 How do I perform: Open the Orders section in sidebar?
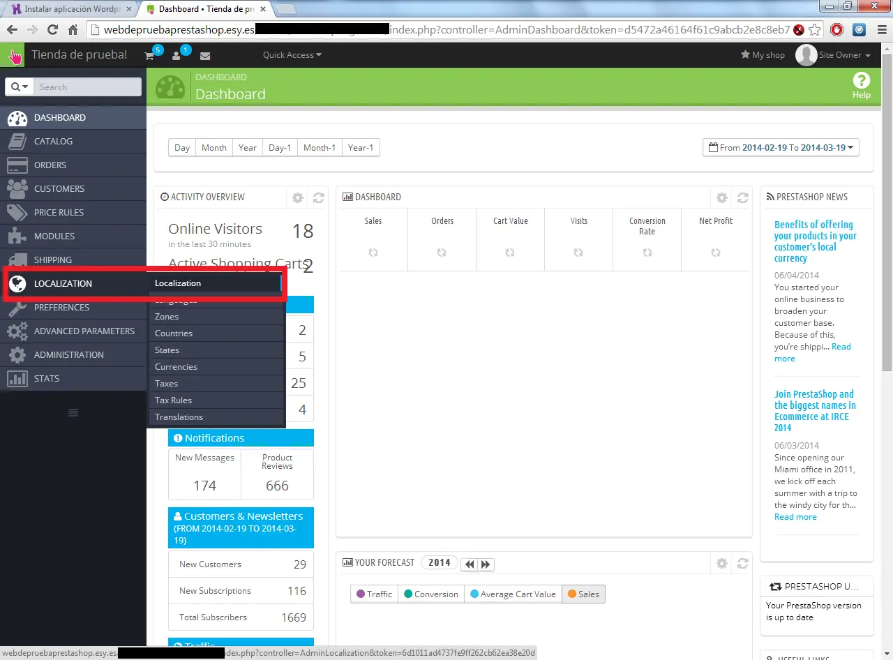(73, 165)
